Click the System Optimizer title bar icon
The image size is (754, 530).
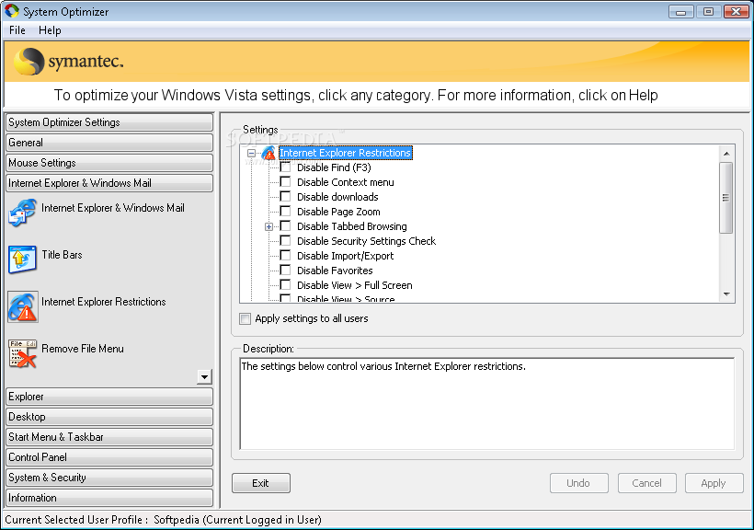12,11
